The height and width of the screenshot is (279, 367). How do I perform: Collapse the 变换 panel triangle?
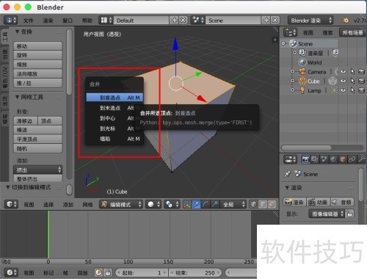coord(17,32)
